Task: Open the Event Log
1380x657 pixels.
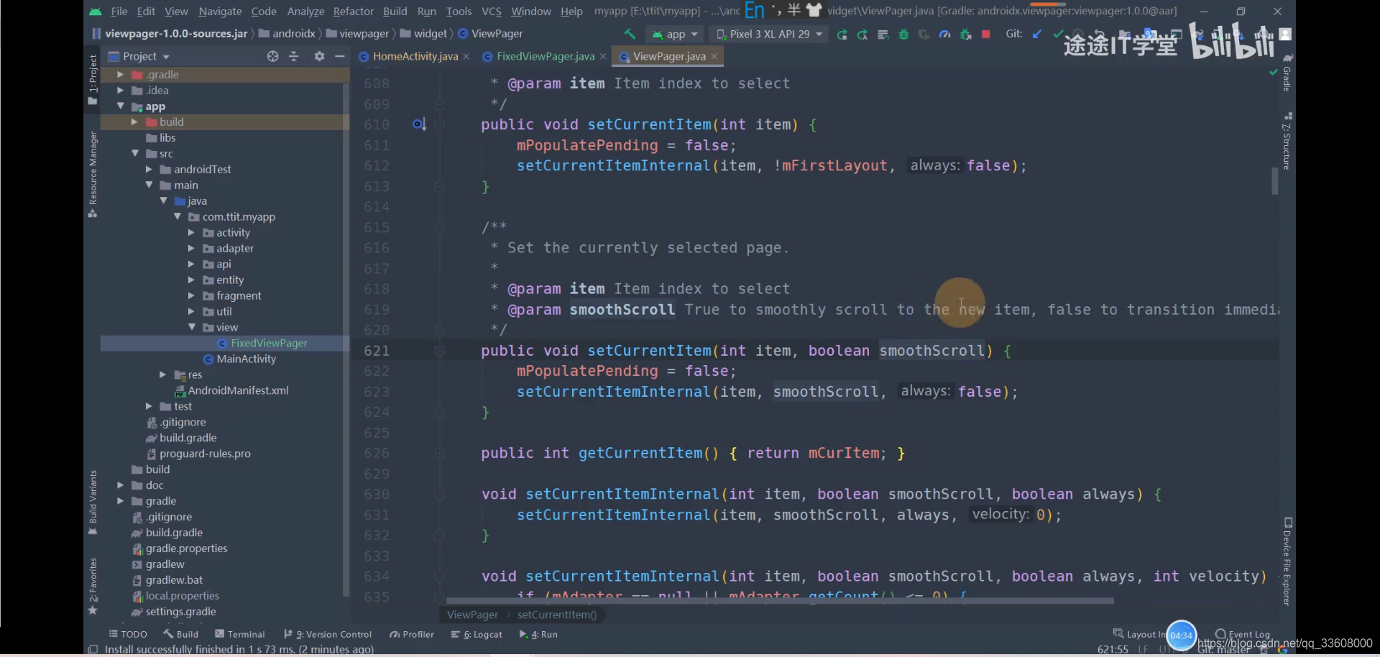Action: coord(1243,635)
